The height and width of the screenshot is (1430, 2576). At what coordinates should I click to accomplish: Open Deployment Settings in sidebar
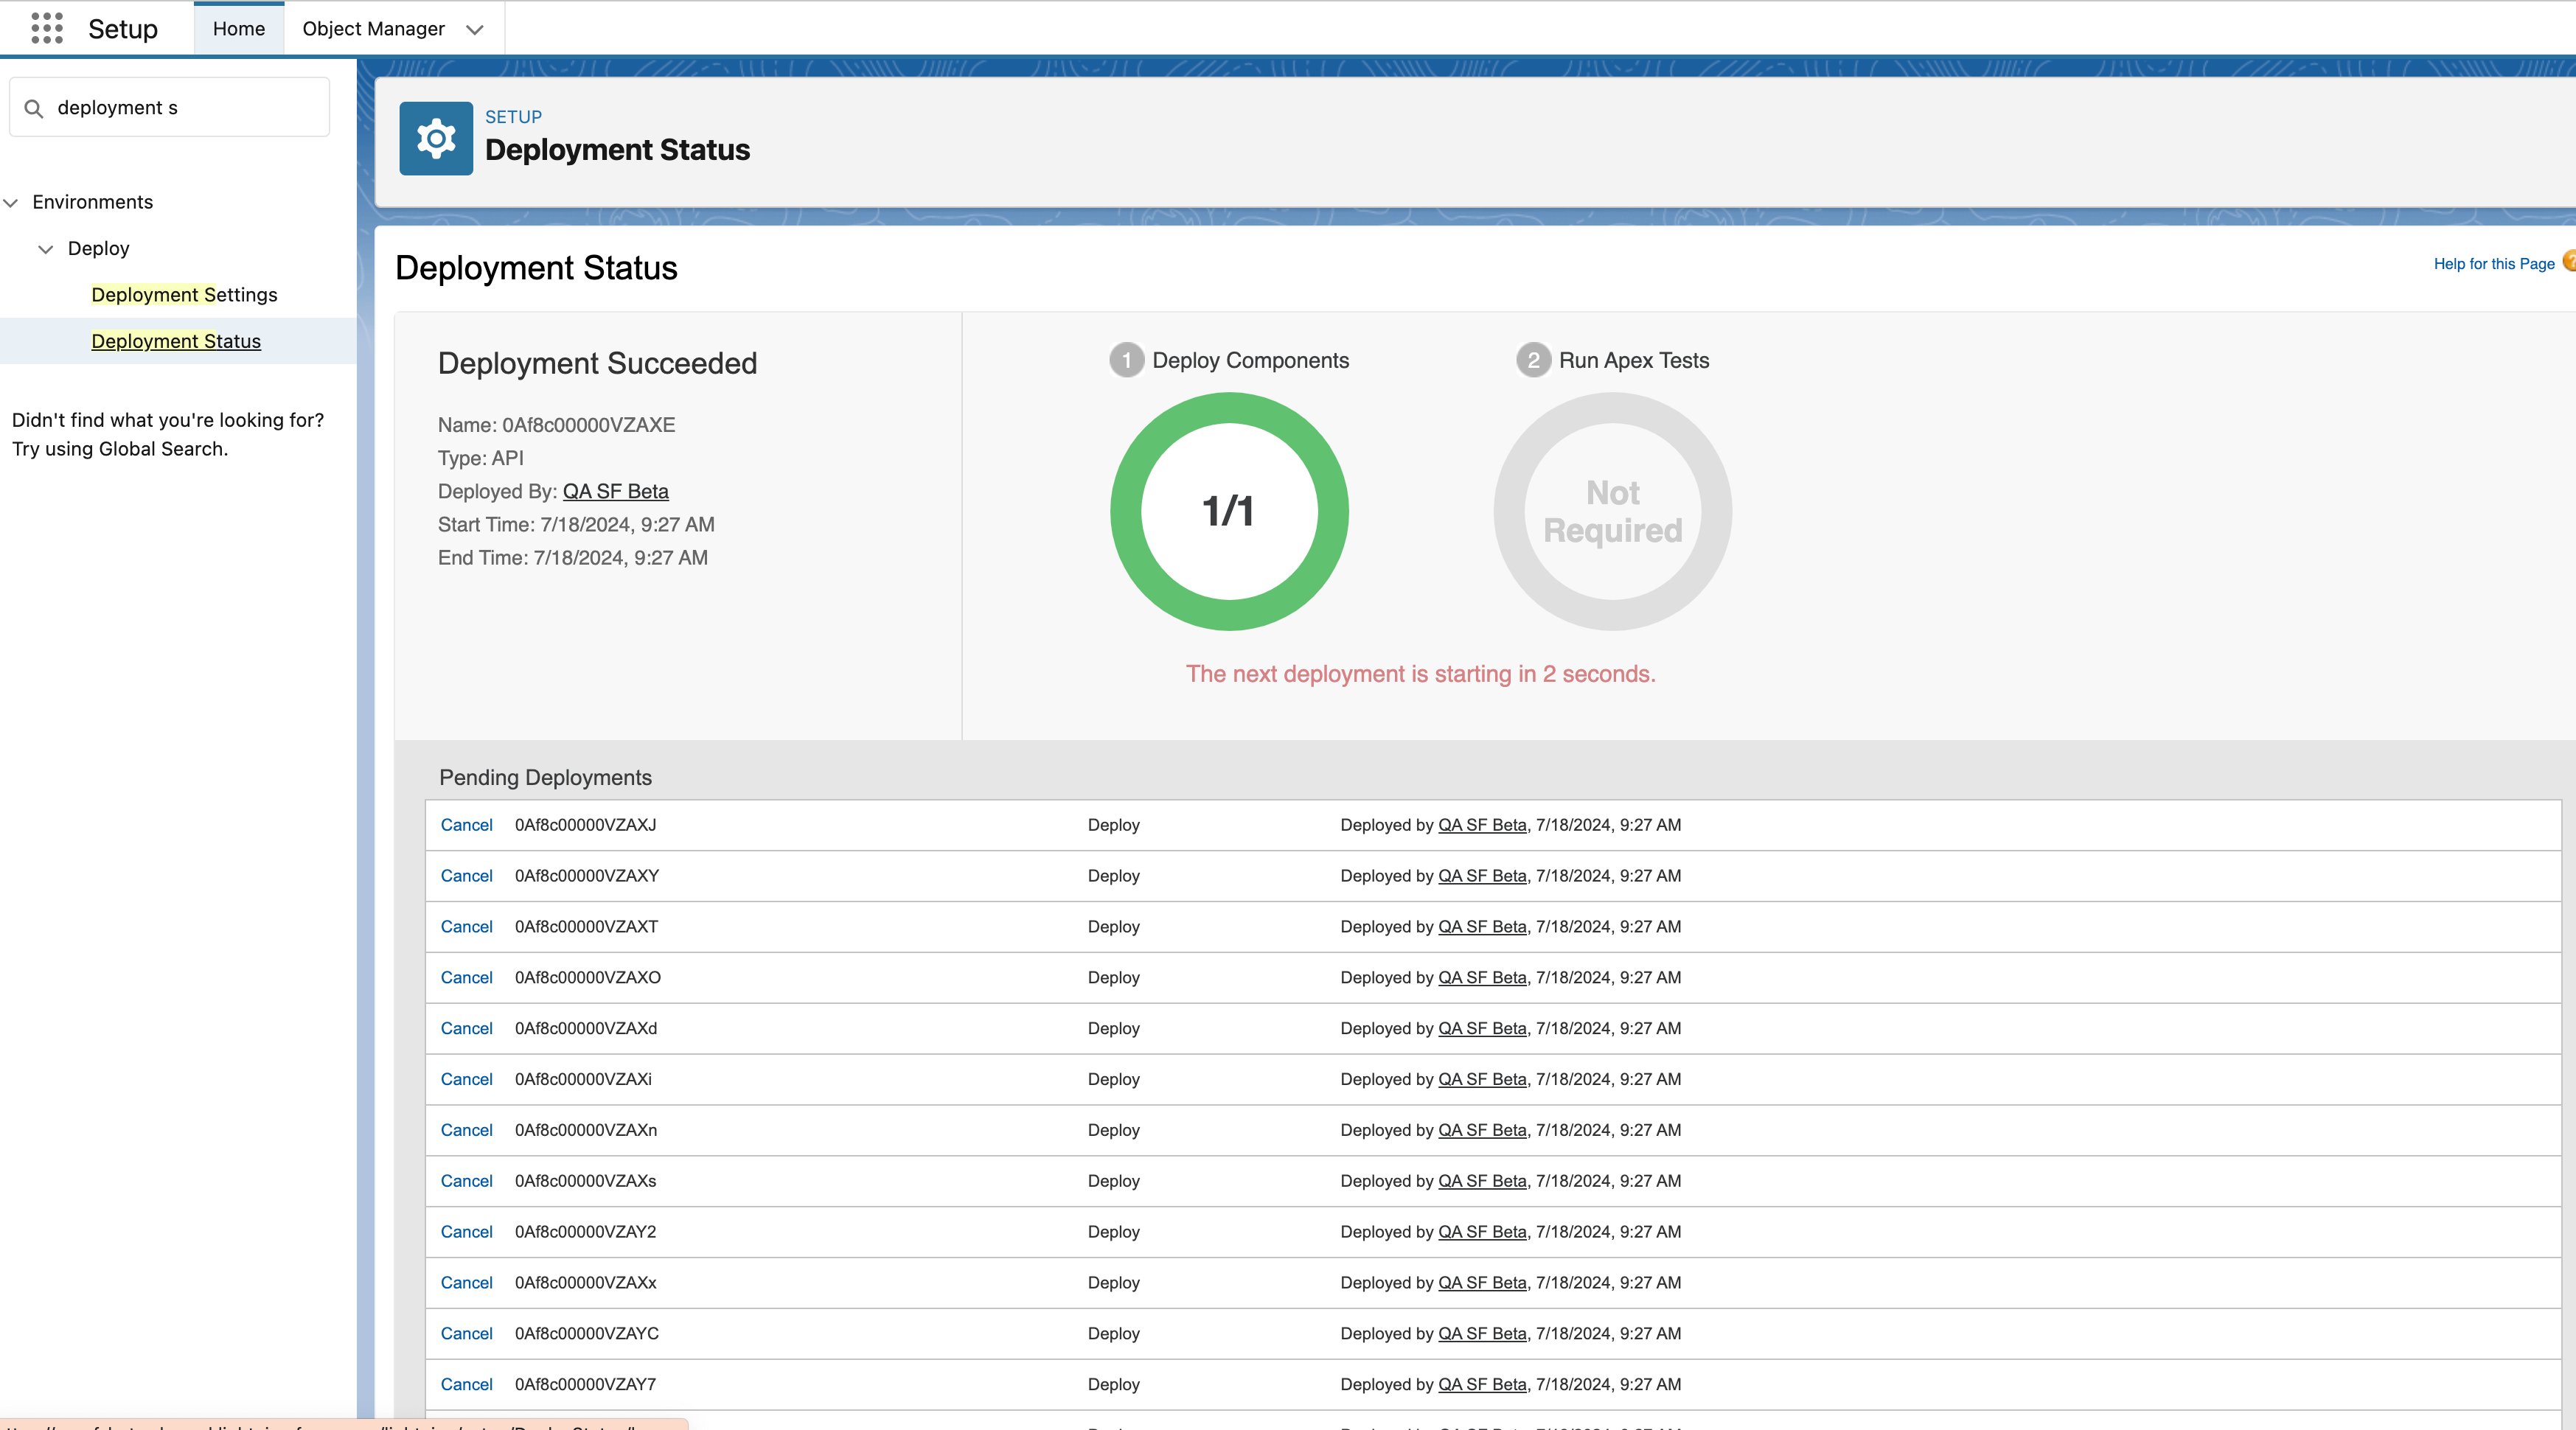(x=184, y=295)
